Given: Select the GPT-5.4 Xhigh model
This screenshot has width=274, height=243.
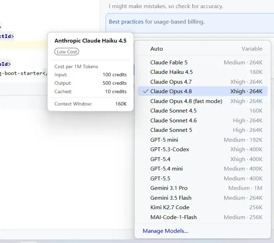Looking at the screenshot, I should coord(203,159).
